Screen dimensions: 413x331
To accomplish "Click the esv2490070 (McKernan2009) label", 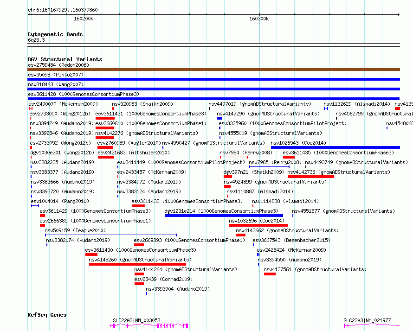I will tap(63, 104).
